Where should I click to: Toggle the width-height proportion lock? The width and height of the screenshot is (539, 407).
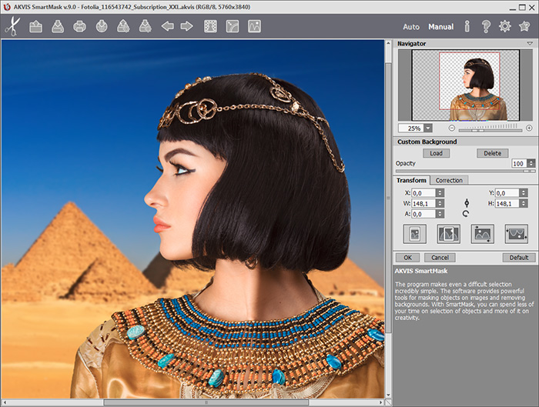(x=466, y=203)
